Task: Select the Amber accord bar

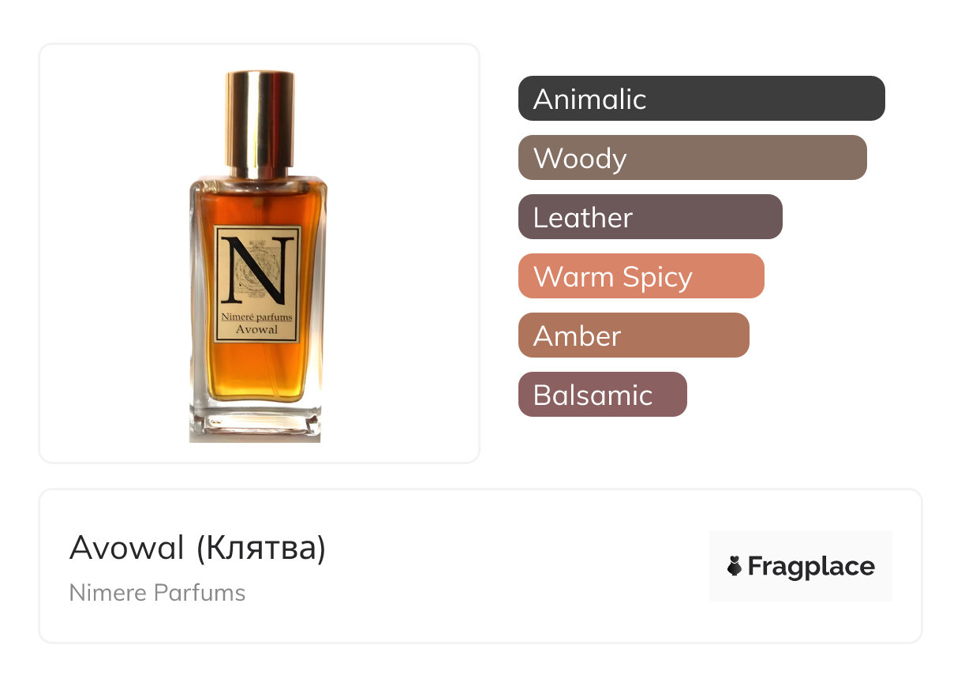Action: click(x=634, y=335)
